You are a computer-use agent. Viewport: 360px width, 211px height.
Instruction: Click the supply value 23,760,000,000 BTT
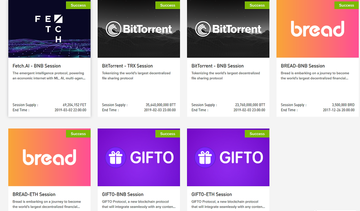[x=250, y=105]
